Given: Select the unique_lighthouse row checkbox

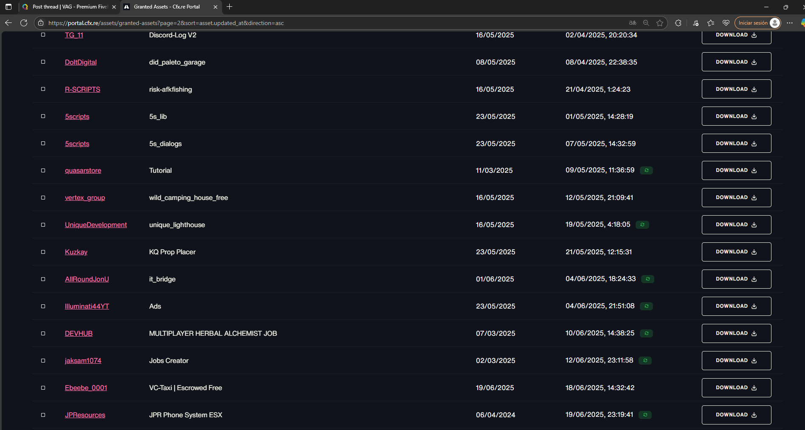Looking at the screenshot, I should [x=43, y=225].
